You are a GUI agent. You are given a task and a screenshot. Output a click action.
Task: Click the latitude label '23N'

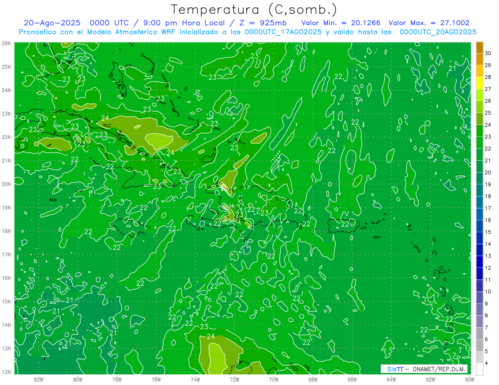tap(6, 113)
